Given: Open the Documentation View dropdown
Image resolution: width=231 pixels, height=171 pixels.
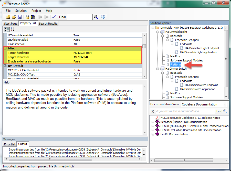Looking at the screenshot, I should [225, 104].
